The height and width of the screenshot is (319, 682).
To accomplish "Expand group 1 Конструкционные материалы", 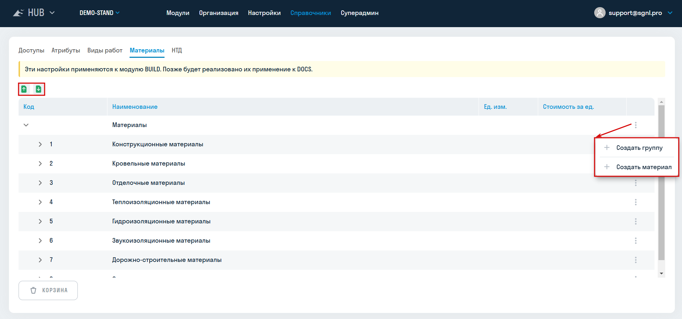I will pyautogui.click(x=40, y=145).
